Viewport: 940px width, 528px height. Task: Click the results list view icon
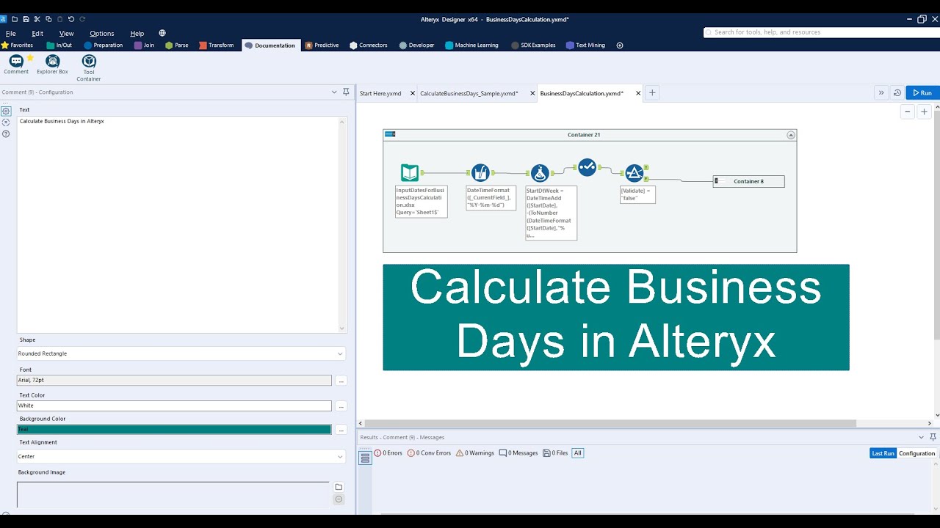click(365, 458)
